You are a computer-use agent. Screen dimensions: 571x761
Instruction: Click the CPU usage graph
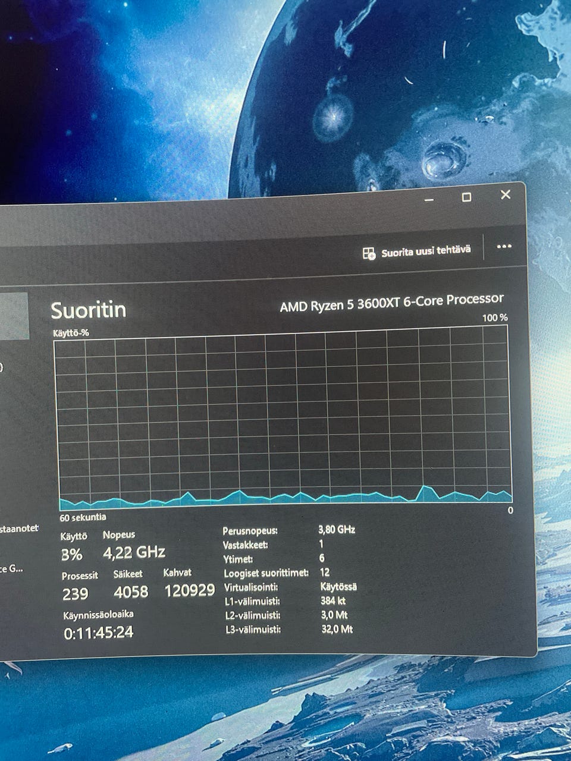coord(284,419)
